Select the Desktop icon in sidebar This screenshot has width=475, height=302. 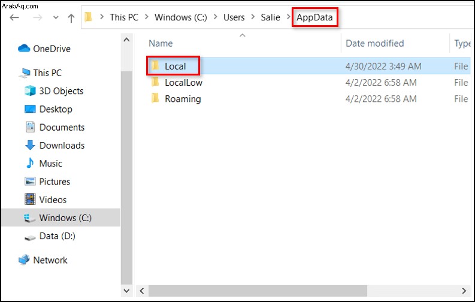tap(30, 109)
